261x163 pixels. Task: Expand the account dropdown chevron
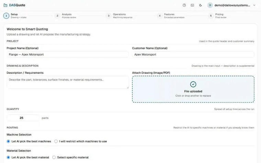click(254, 5)
